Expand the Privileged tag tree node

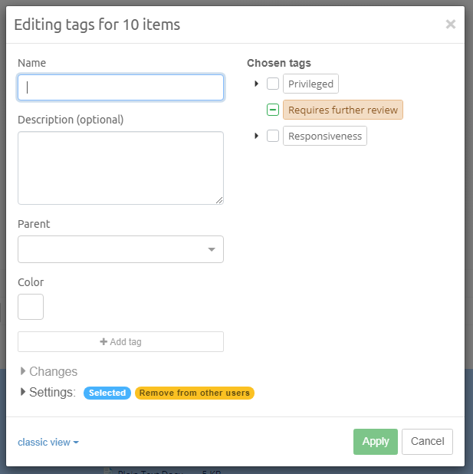tap(256, 84)
